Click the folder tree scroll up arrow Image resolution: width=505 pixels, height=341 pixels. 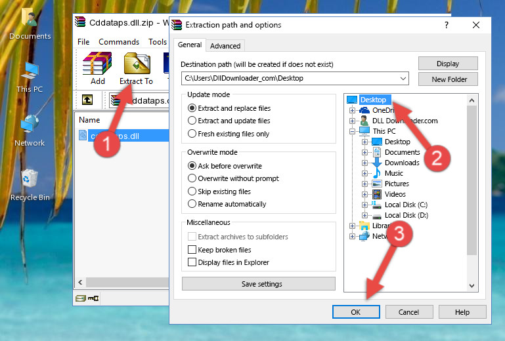pos(472,100)
